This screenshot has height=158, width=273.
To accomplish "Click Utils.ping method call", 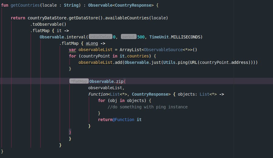I will (175, 62).
